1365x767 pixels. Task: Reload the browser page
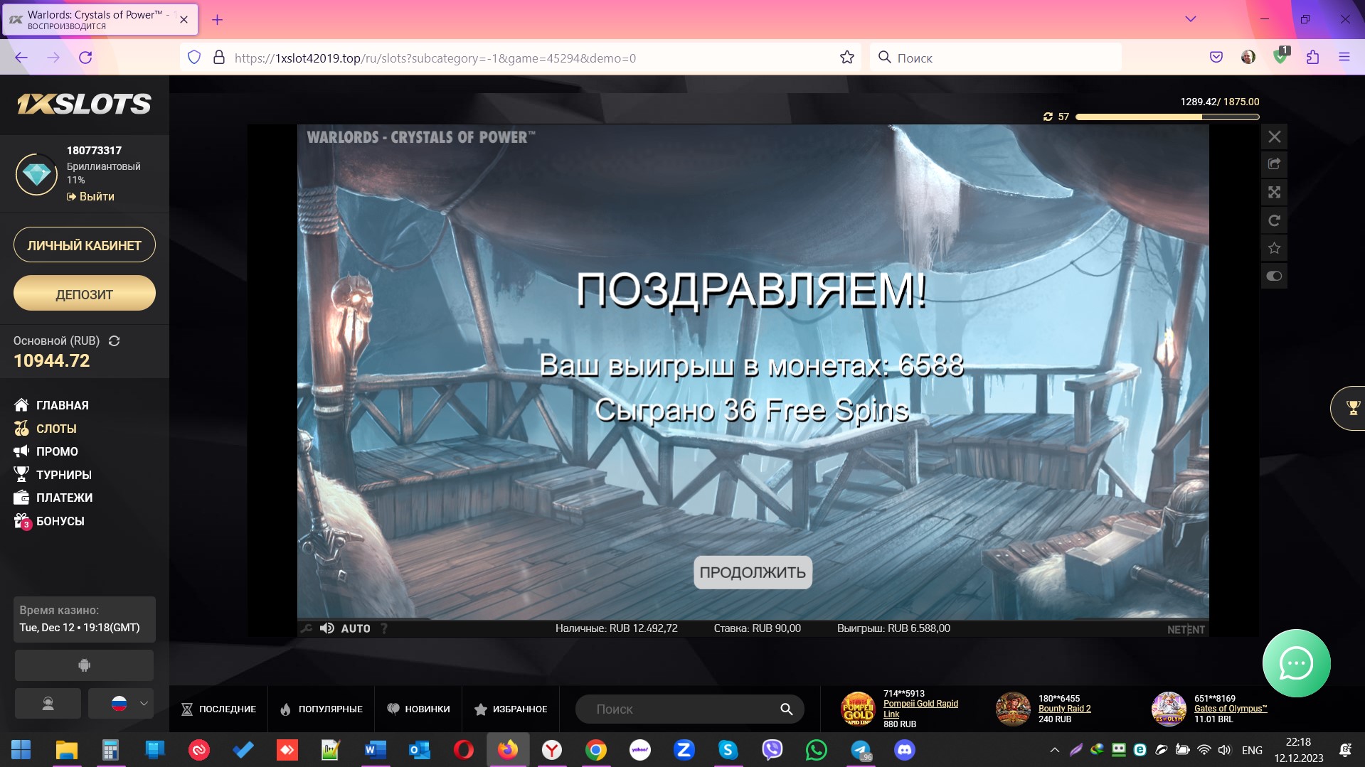point(85,58)
